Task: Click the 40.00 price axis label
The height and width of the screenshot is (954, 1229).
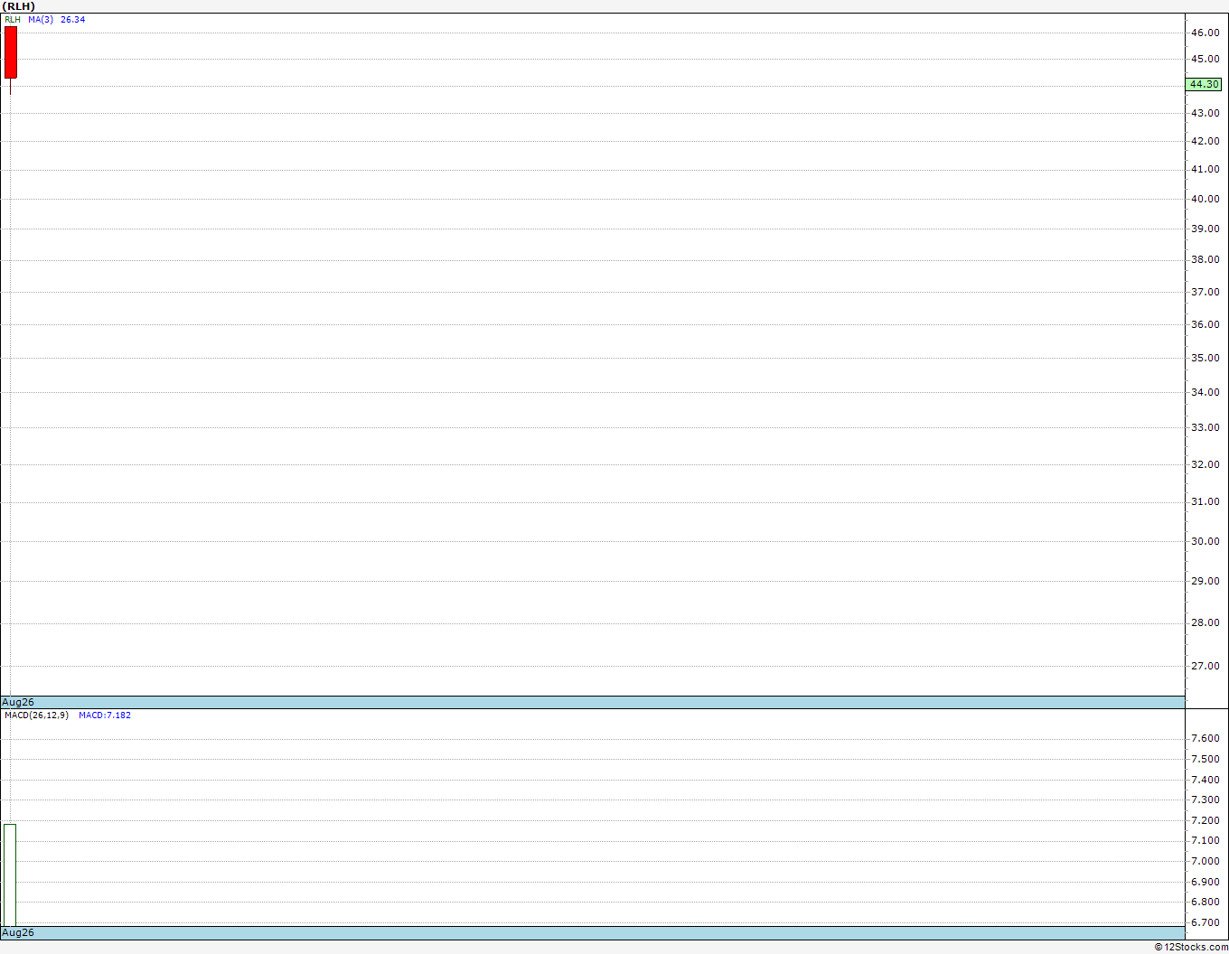Action: pyautogui.click(x=1205, y=199)
